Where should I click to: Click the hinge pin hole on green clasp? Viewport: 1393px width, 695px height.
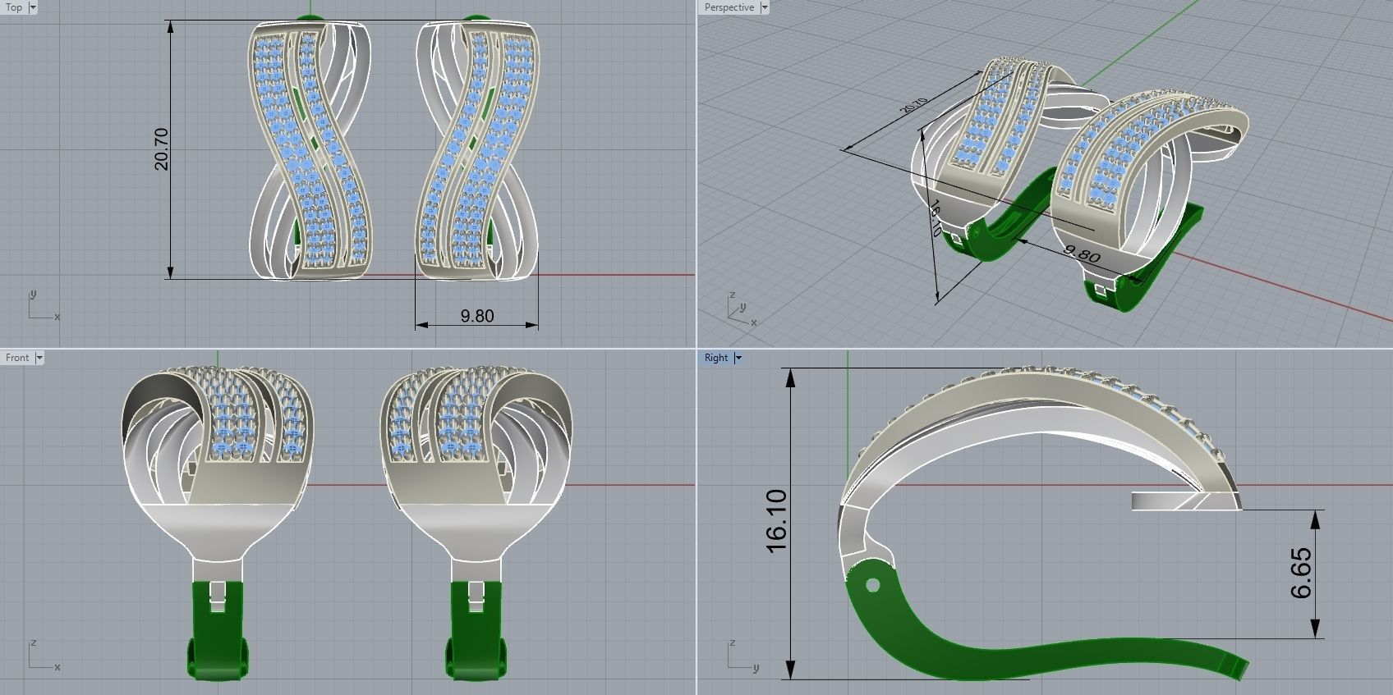pos(872,585)
